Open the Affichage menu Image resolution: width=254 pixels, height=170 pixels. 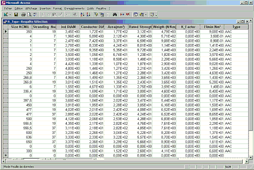tap(31, 8)
